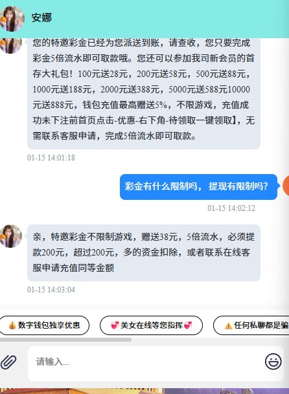
Task: Click the 安娜 name in header
Action: 41,18
